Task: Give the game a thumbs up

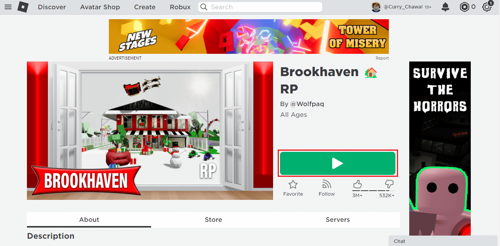Action: coord(357,184)
